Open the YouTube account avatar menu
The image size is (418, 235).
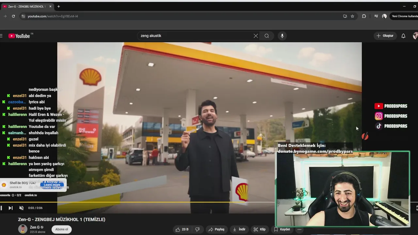coord(415,36)
